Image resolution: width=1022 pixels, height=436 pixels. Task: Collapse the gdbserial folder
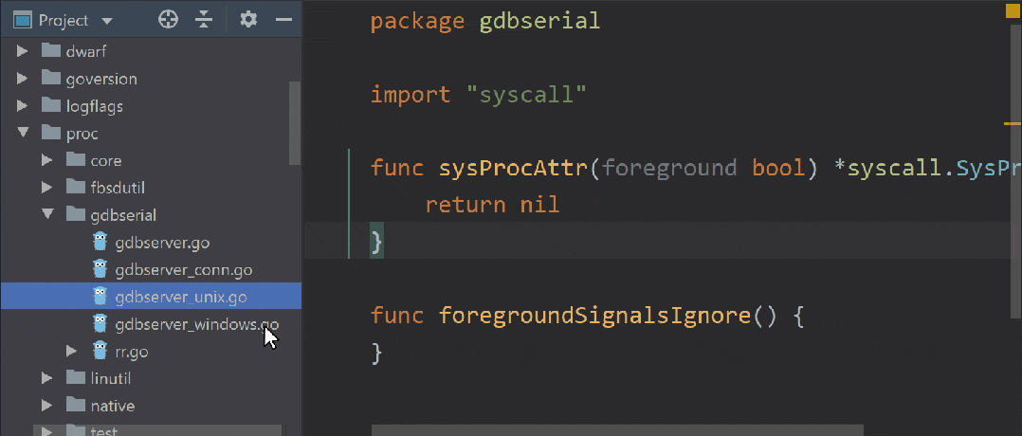[x=47, y=215]
